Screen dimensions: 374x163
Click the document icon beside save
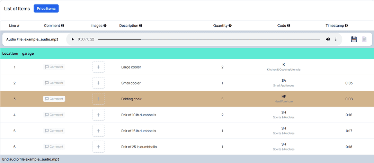[x=364, y=39]
